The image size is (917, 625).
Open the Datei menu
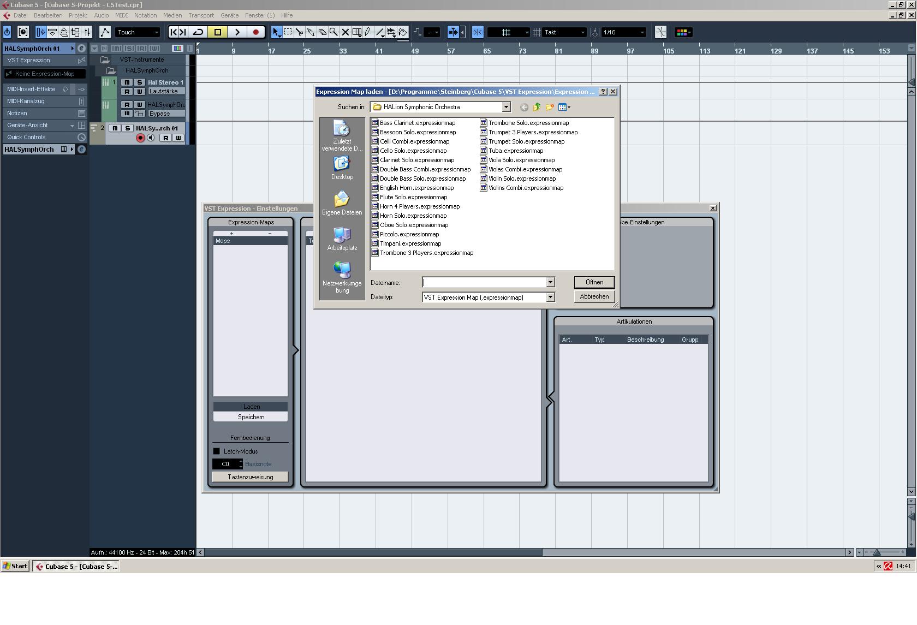(20, 15)
